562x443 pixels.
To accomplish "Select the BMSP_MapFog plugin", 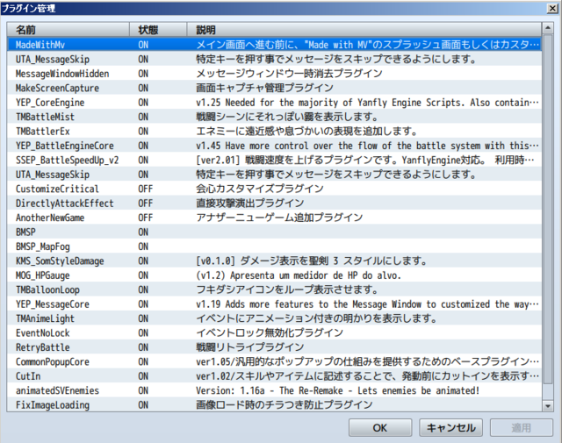I will (x=274, y=247).
